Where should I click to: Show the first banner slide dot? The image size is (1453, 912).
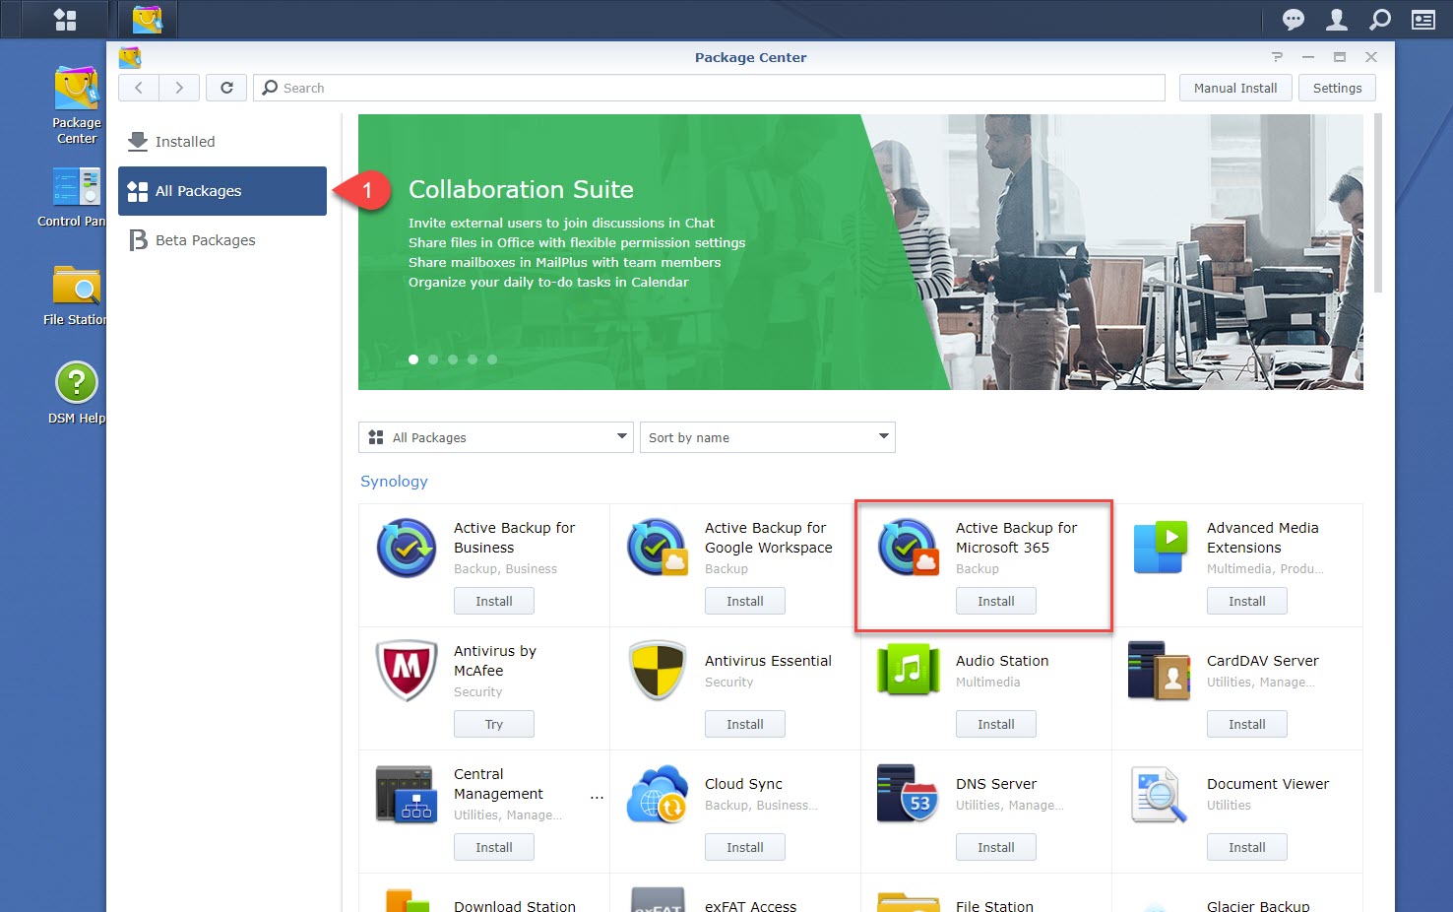click(413, 359)
